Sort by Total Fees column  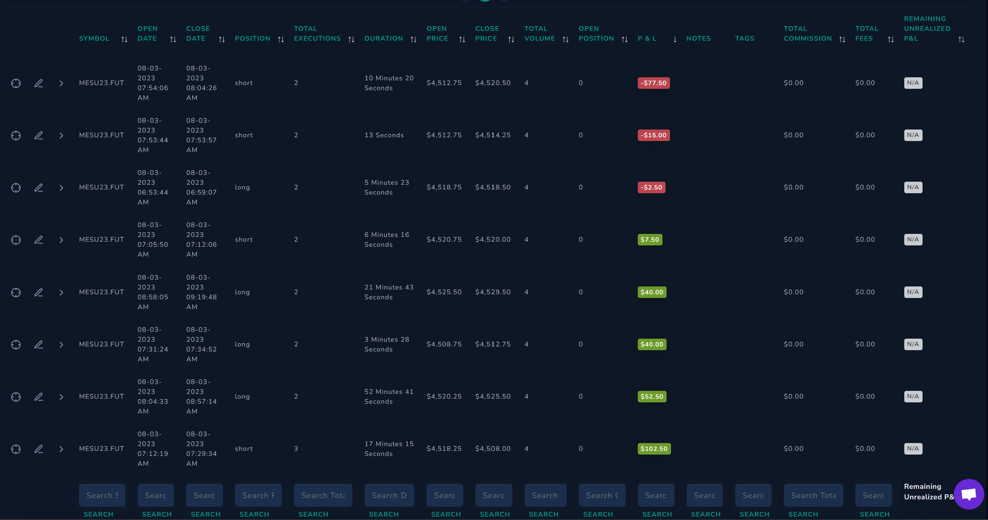pos(891,39)
